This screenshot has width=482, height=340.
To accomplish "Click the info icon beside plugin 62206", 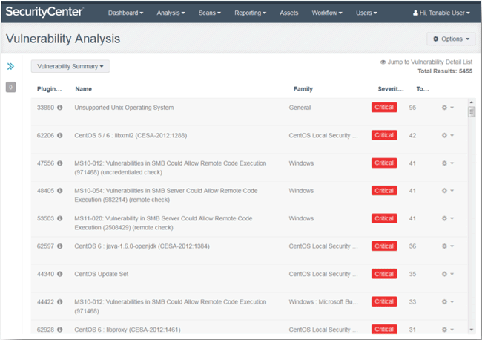I will (x=60, y=135).
